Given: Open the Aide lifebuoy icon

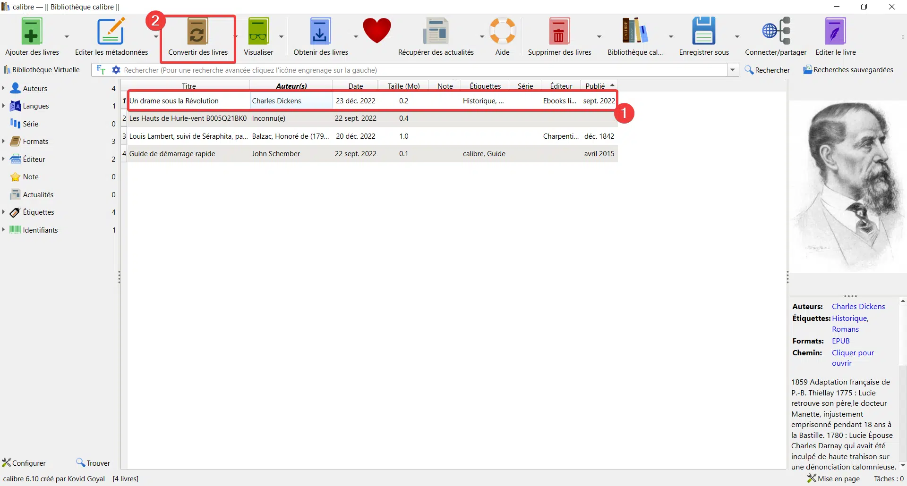Looking at the screenshot, I should pyautogui.click(x=502, y=31).
